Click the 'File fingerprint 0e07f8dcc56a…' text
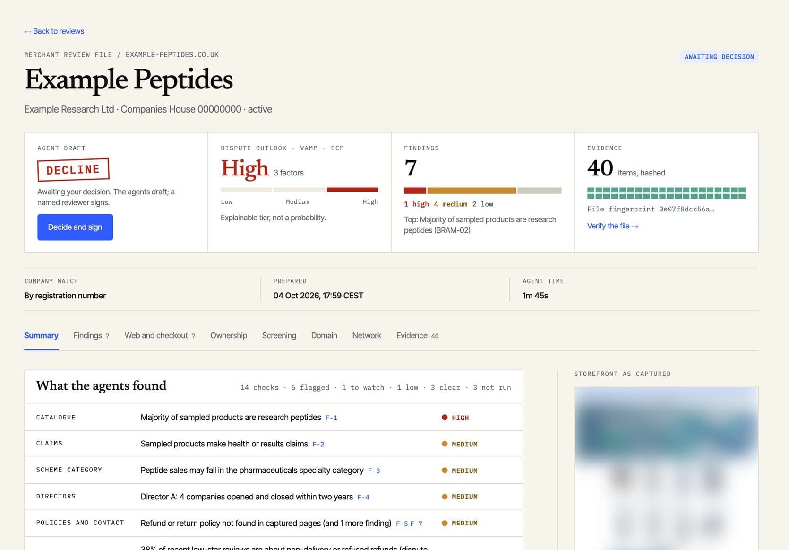789x550 pixels. click(651, 209)
